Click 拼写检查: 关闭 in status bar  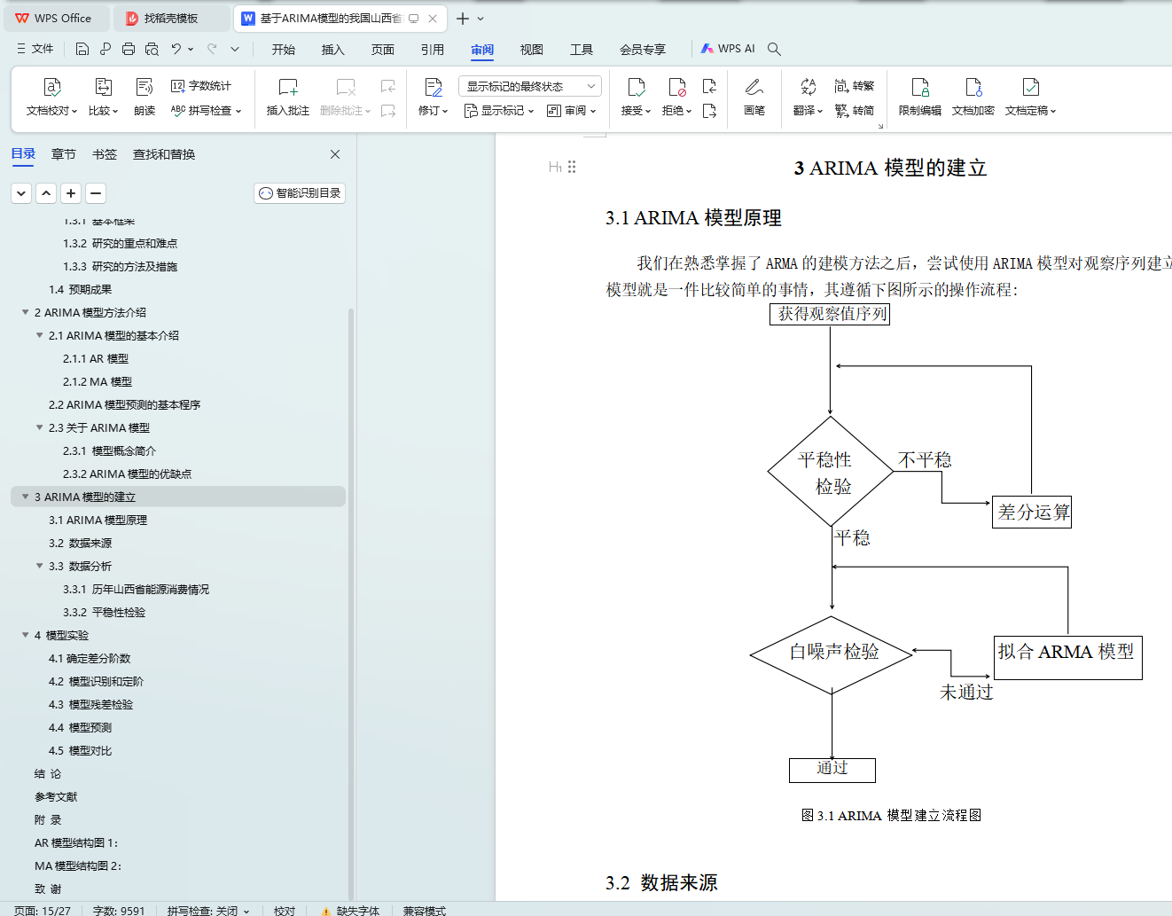click(208, 911)
